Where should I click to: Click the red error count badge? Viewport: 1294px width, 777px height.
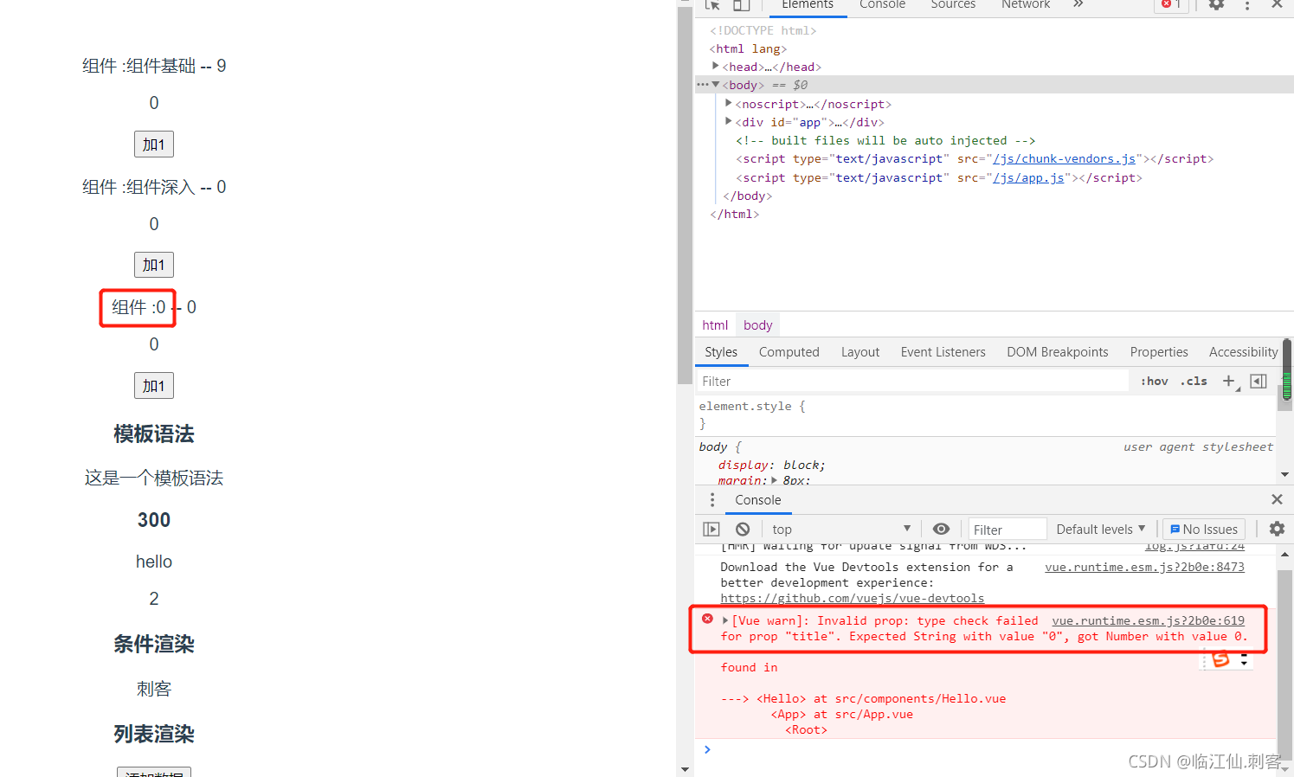tap(1171, 4)
